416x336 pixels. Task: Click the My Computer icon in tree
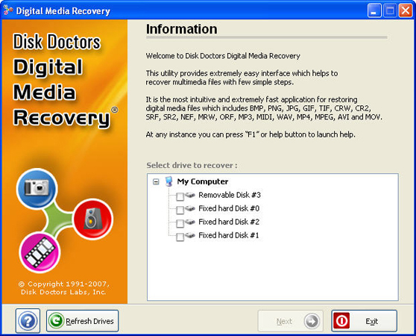[x=168, y=181]
